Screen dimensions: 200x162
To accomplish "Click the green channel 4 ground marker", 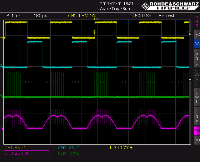I will click(x=2, y=96).
